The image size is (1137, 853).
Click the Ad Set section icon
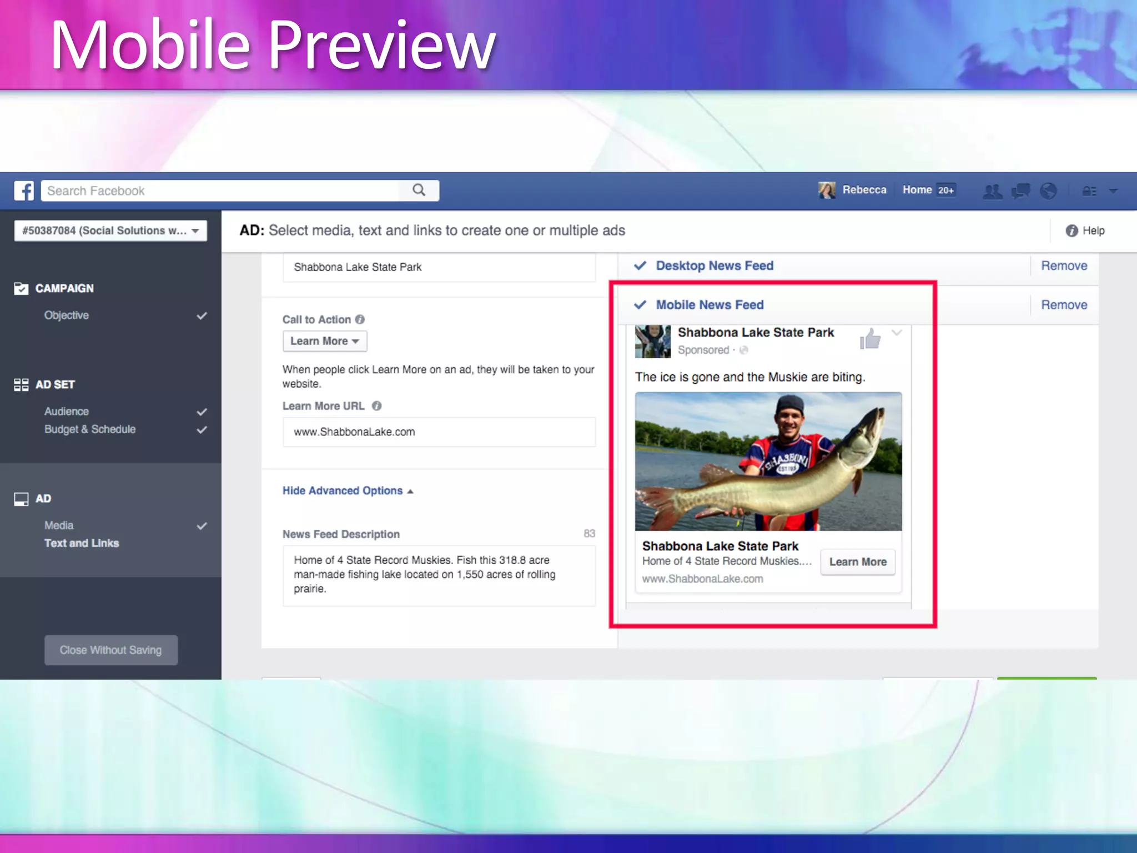point(21,384)
